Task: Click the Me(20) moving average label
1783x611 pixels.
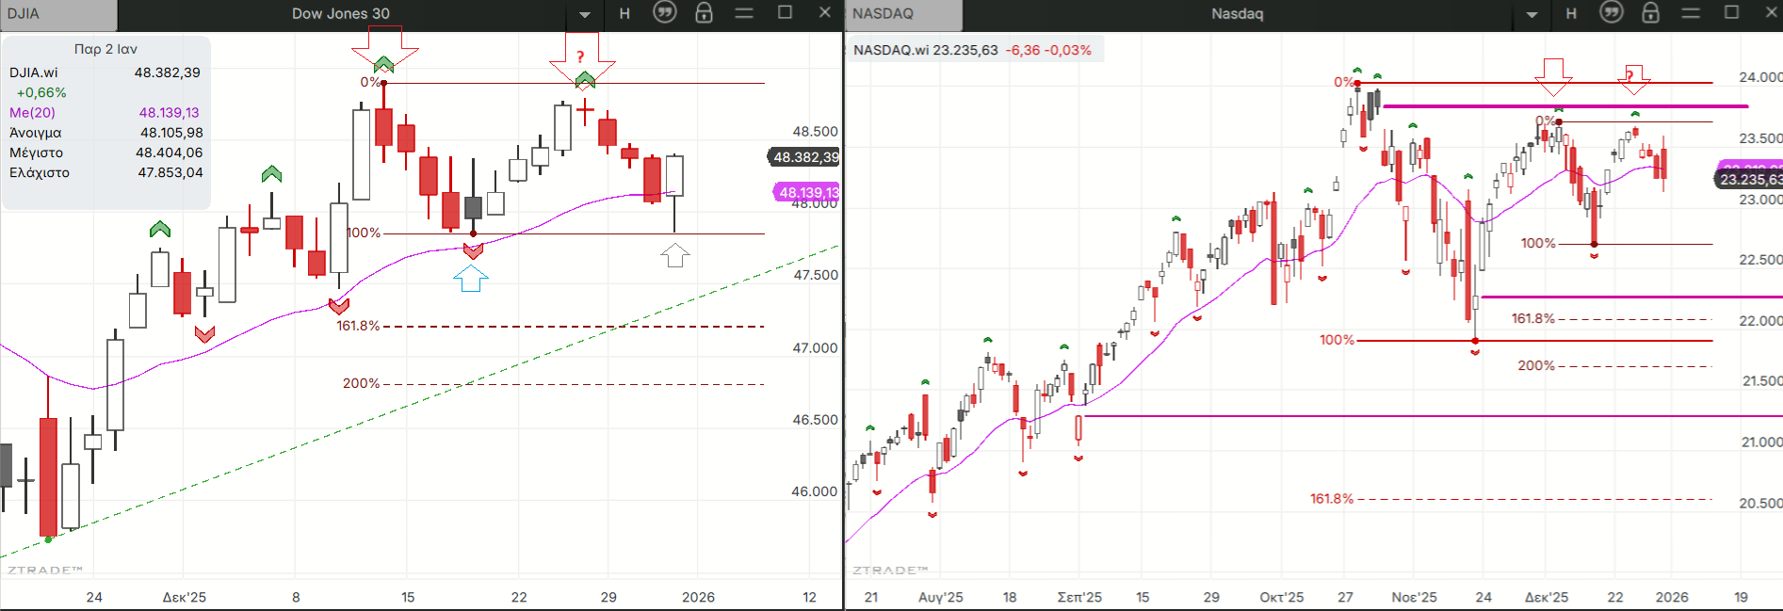Action: click(33, 113)
